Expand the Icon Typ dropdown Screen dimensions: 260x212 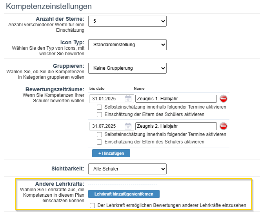pyautogui.click(x=127, y=45)
